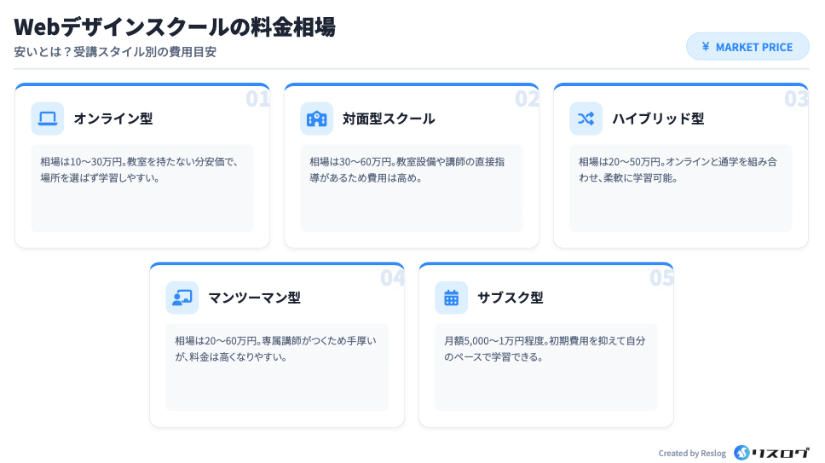Click the Webデザインスクールの料金相場 title
Image resolution: width=825 pixels, height=463 pixels.
pos(175,26)
